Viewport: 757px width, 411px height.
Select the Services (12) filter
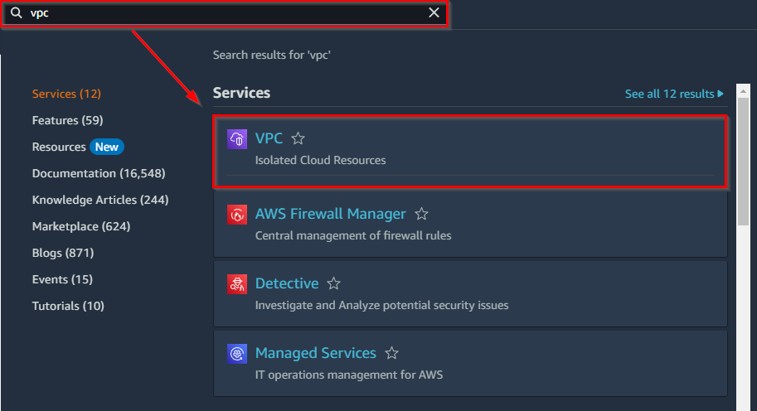click(x=66, y=94)
